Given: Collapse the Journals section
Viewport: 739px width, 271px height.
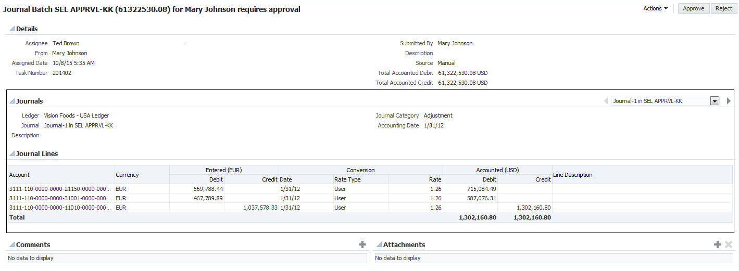Looking at the screenshot, I should (12, 101).
